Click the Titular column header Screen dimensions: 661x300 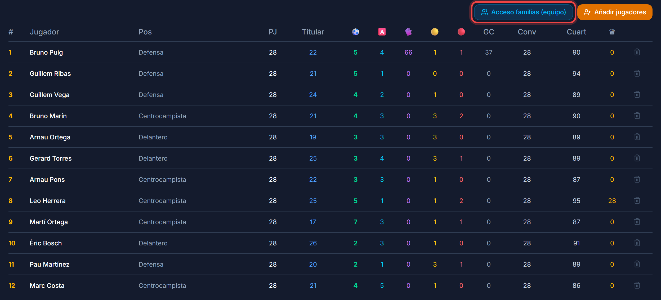313,32
